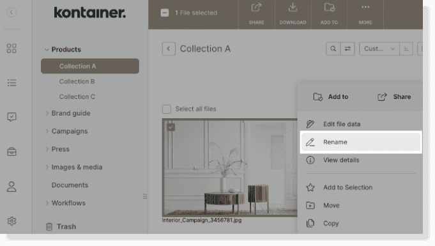Open the More options toolbar item

(365, 14)
